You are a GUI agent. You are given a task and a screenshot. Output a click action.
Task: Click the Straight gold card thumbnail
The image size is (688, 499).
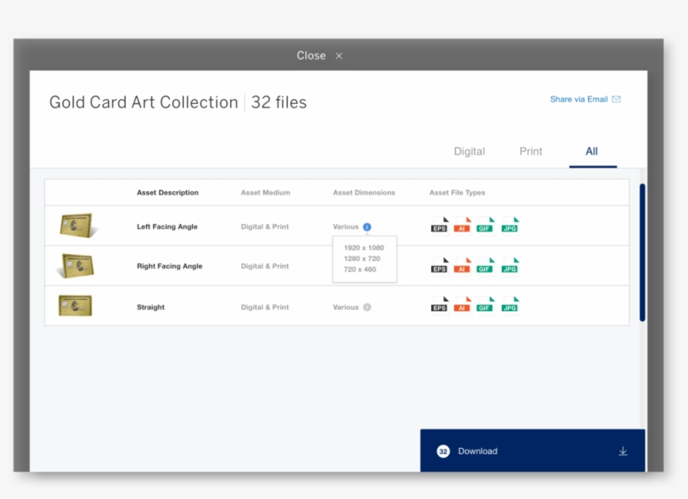[x=76, y=306]
